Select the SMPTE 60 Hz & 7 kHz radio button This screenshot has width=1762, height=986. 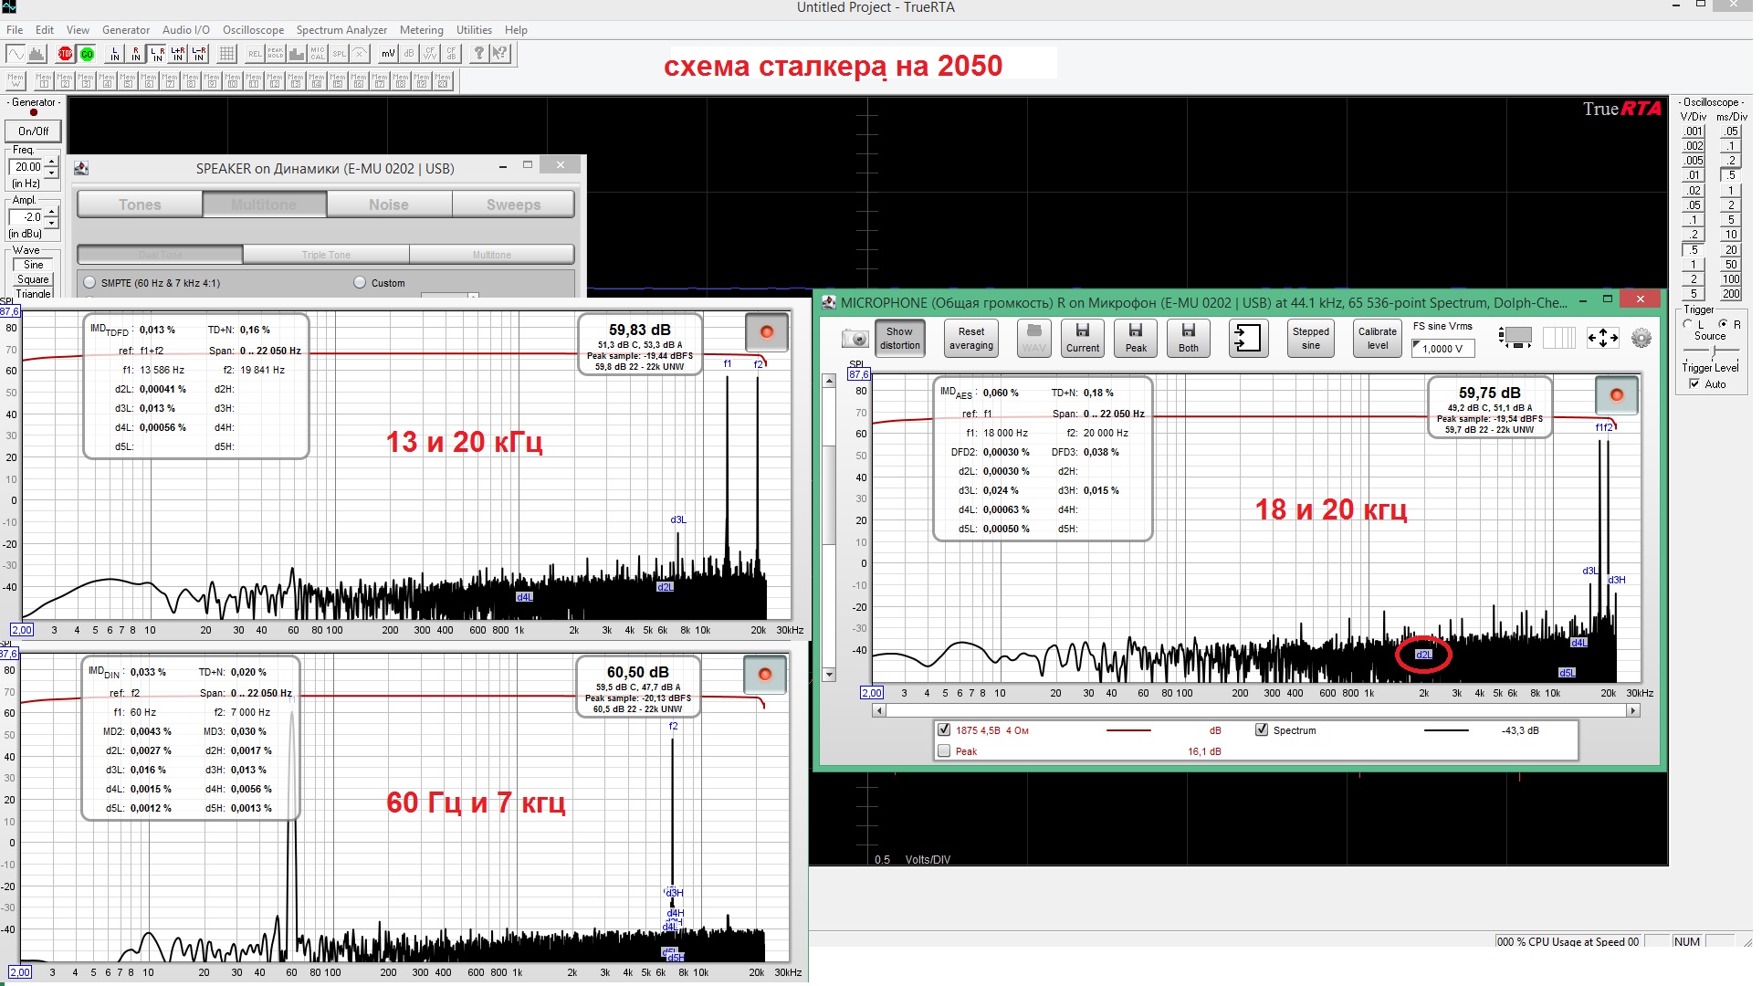pyautogui.click(x=89, y=283)
